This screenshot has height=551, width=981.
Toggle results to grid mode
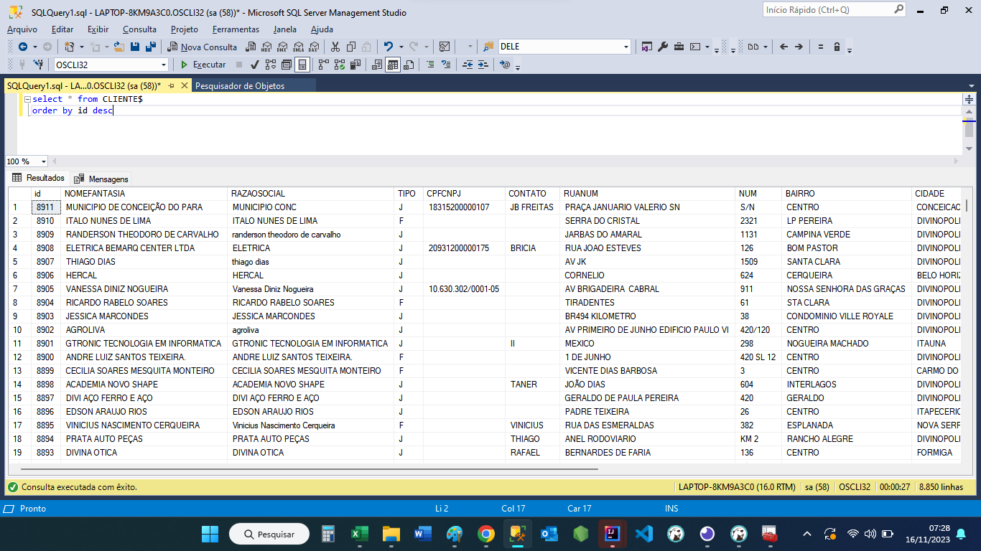click(393, 65)
